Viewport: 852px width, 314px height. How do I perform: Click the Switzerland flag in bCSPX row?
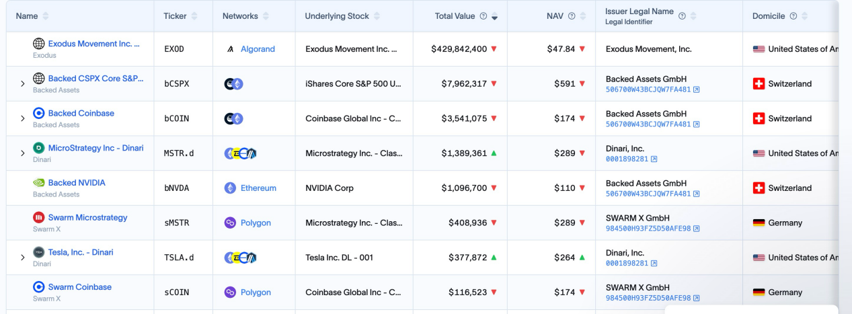pyautogui.click(x=759, y=84)
